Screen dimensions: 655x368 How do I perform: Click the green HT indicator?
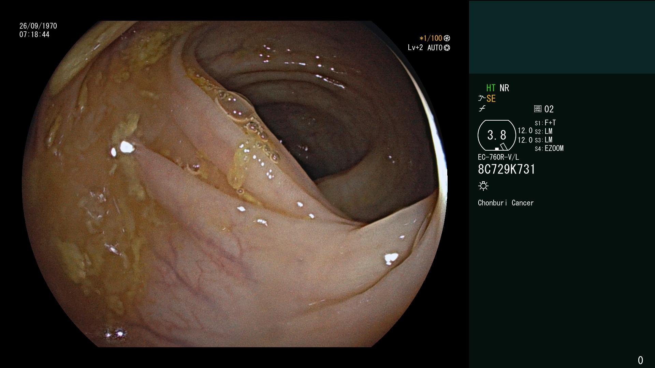491,88
